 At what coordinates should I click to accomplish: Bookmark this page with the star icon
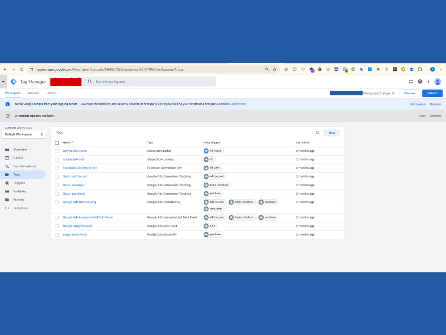[x=274, y=69]
